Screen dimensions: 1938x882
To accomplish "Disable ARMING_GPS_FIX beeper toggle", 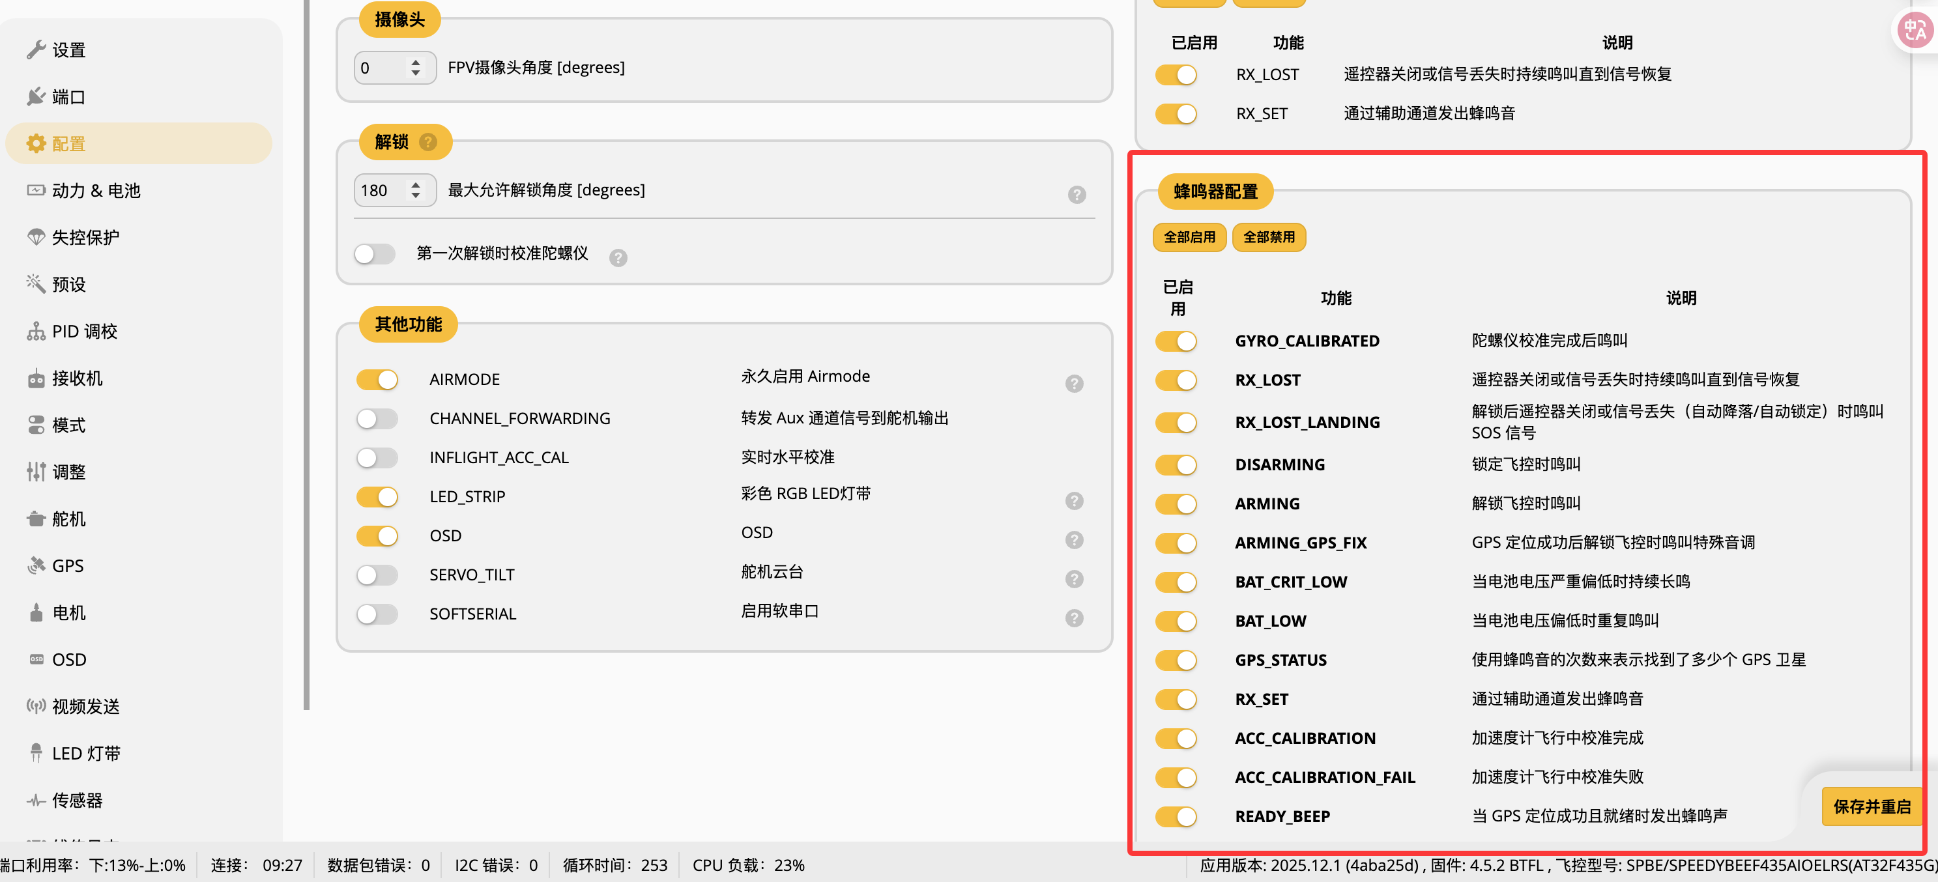I will [x=1176, y=543].
